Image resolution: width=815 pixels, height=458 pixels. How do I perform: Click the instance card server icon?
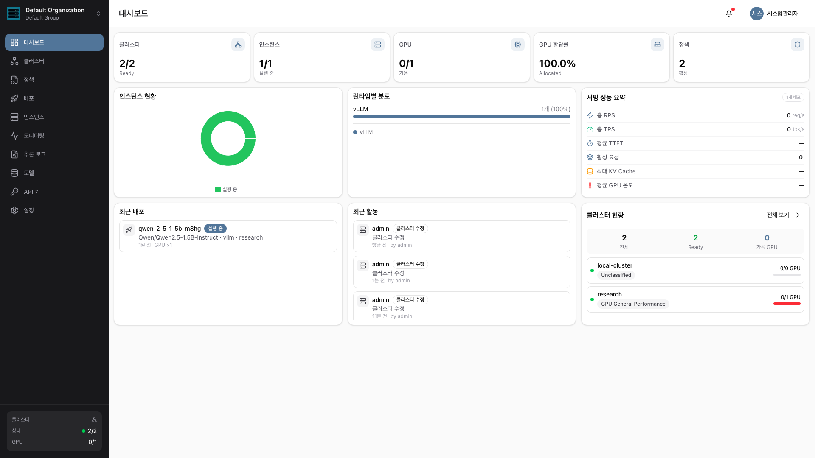(x=378, y=45)
